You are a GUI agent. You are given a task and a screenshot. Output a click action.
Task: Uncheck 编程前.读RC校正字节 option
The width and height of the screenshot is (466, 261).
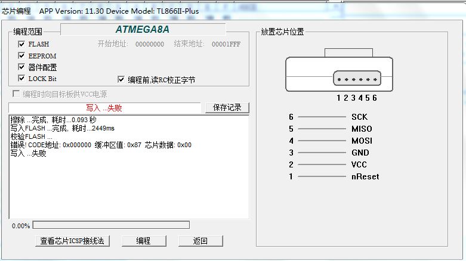(121, 79)
